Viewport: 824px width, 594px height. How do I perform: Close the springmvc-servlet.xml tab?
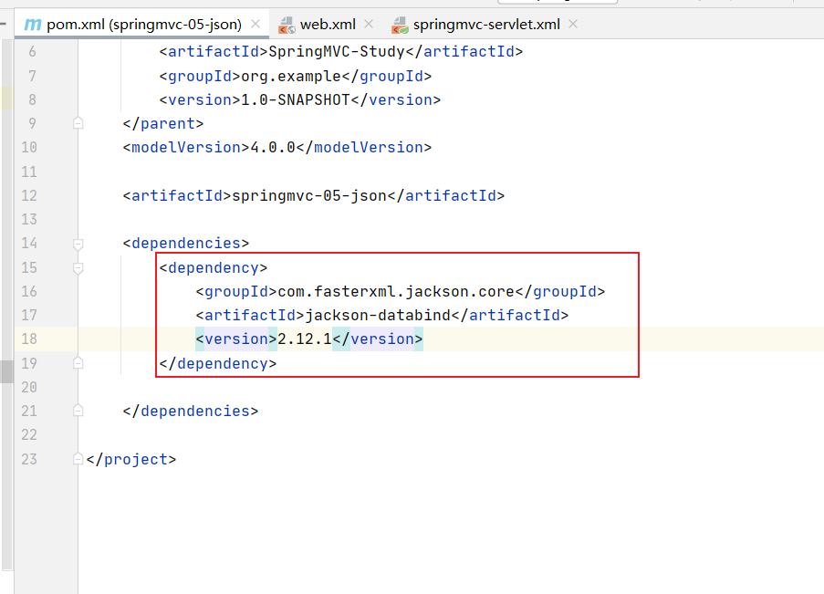click(573, 25)
